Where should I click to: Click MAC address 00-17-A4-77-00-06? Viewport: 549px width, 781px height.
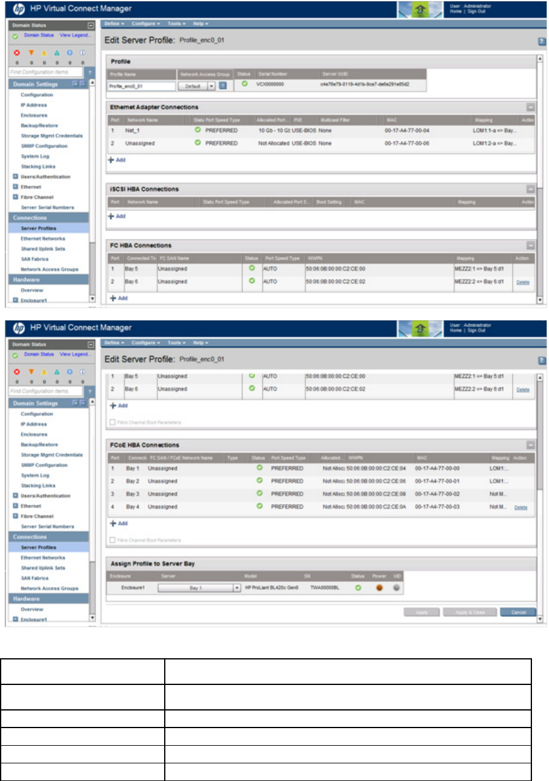pyautogui.click(x=407, y=143)
